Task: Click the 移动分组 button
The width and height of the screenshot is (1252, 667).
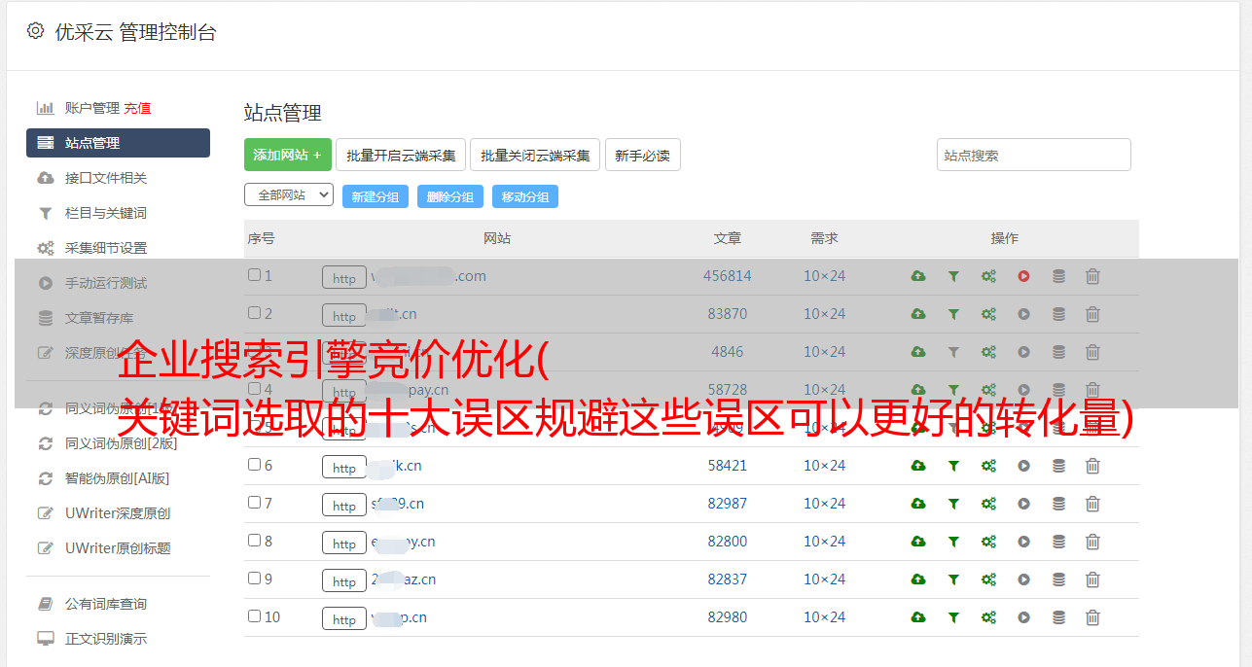Action: pos(525,196)
